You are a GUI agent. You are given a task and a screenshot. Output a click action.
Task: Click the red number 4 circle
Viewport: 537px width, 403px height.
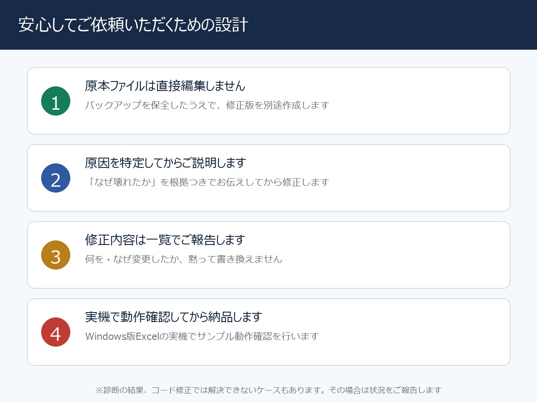[x=55, y=332]
